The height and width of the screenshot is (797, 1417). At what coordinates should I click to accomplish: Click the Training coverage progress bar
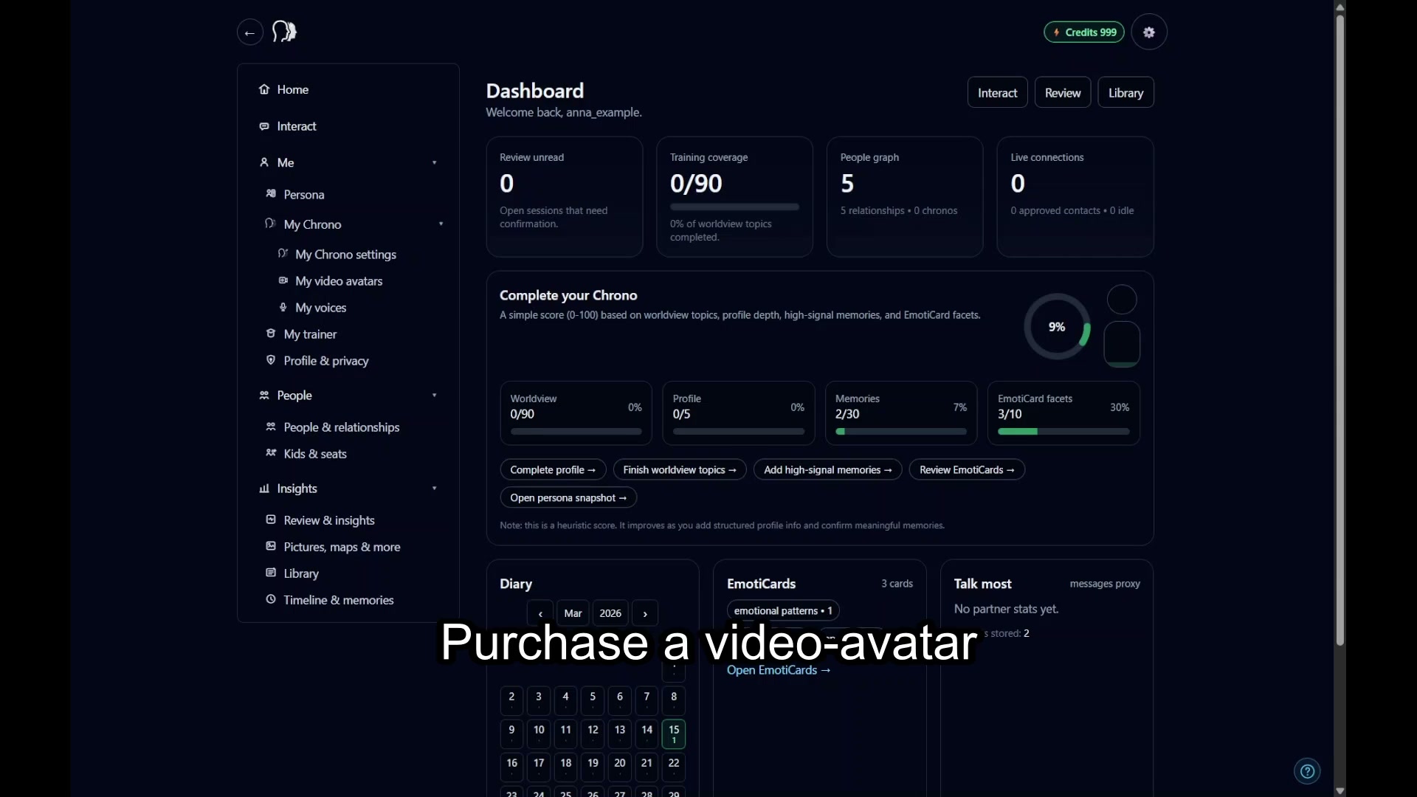click(x=734, y=207)
